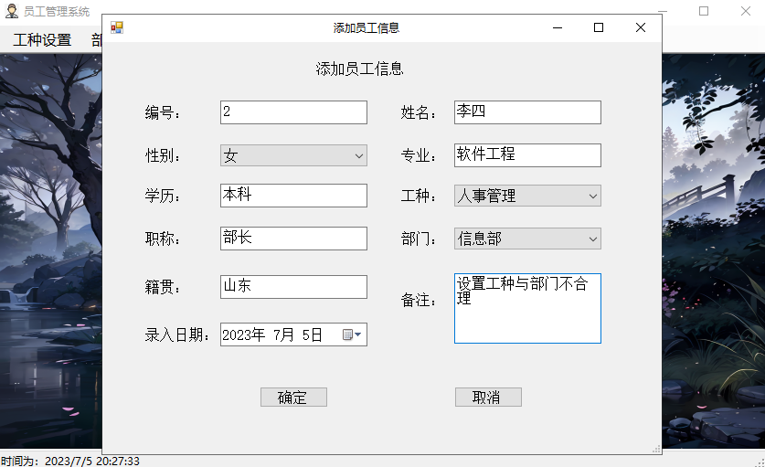This screenshot has height=467, width=765.
Task: Open the date picker calendar icon
Action: [352, 335]
